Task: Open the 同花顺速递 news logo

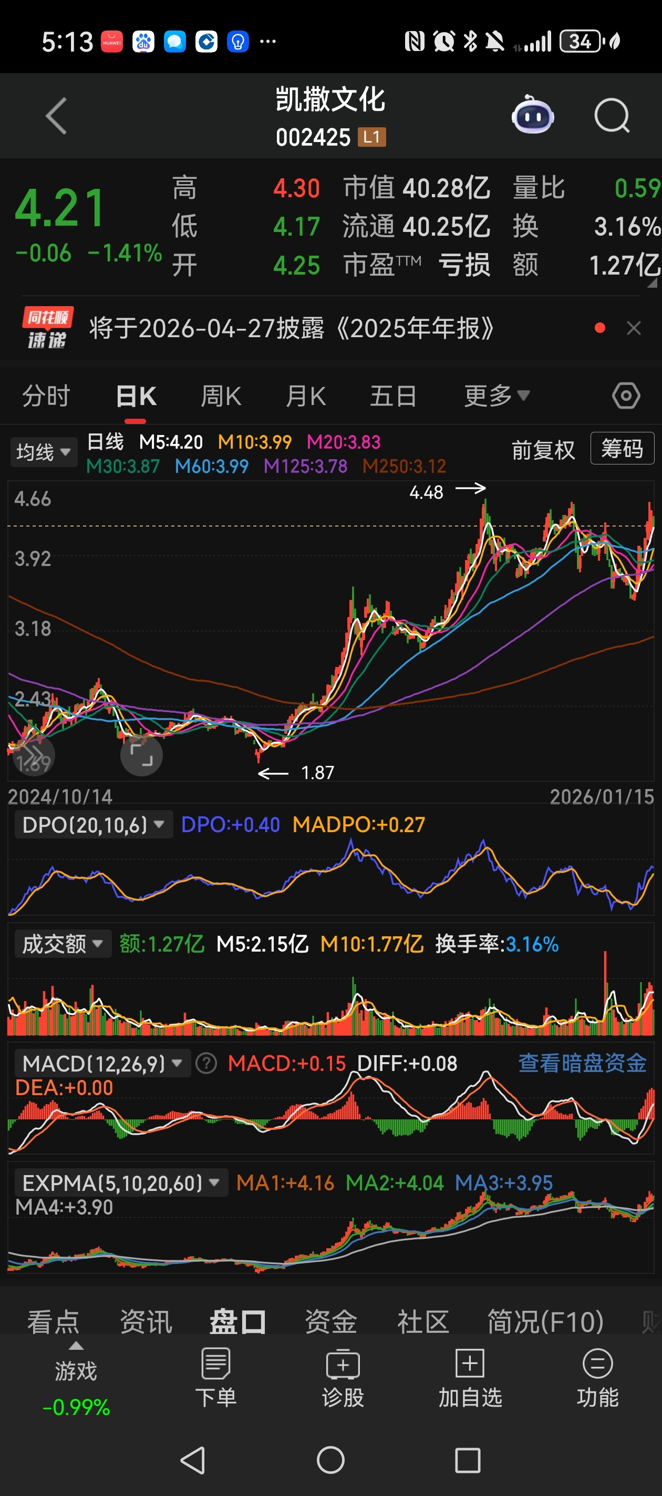Action: click(48, 328)
